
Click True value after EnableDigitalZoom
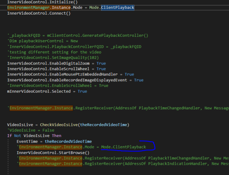coord(101,63)
